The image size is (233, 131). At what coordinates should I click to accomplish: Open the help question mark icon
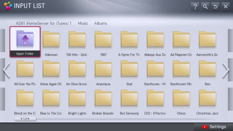[x=195, y=6]
